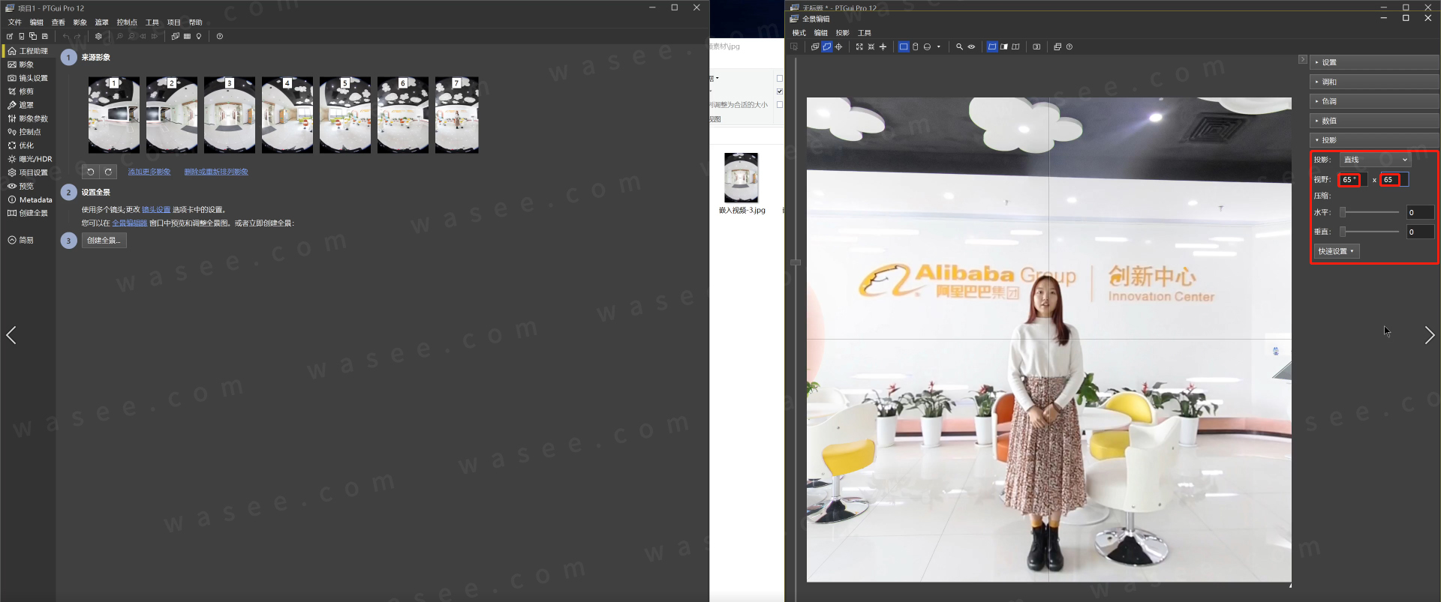
Task: Collapse the editor side panel with arrow toggle
Action: click(1302, 59)
